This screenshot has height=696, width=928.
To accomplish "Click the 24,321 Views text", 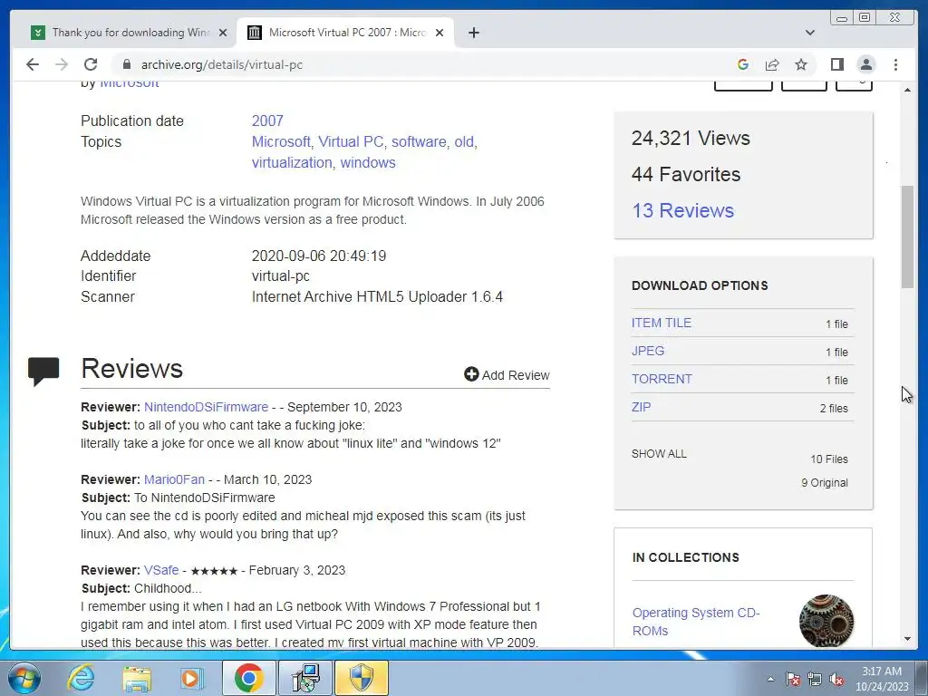I will point(691,138).
